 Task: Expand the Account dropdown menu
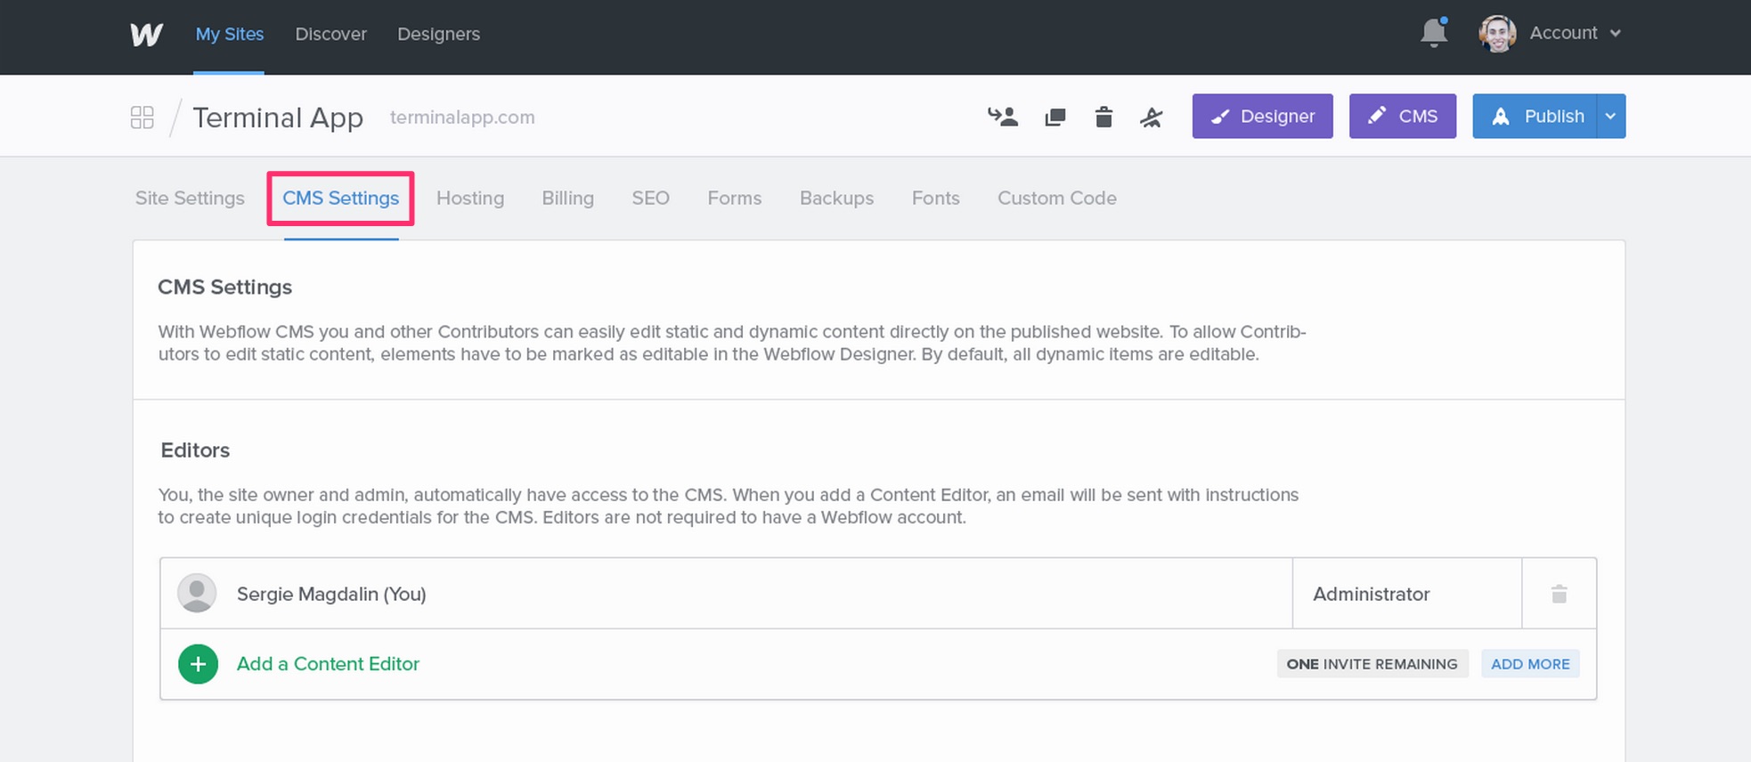pyautogui.click(x=1575, y=33)
